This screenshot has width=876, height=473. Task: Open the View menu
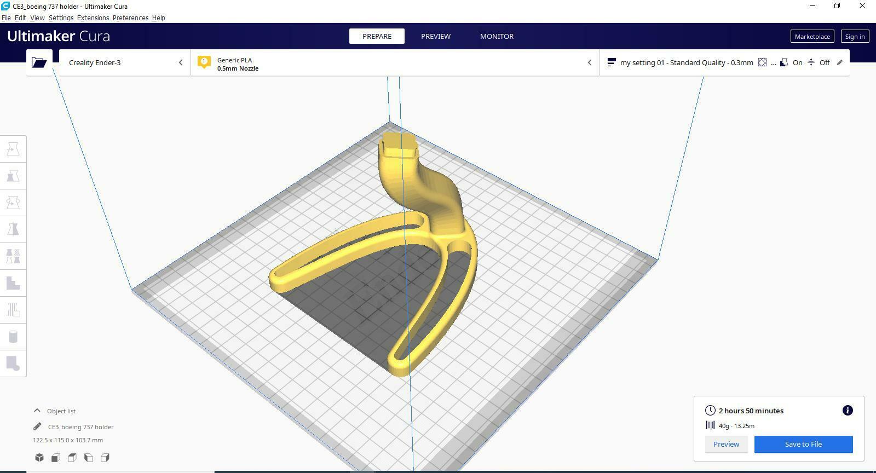[37, 18]
